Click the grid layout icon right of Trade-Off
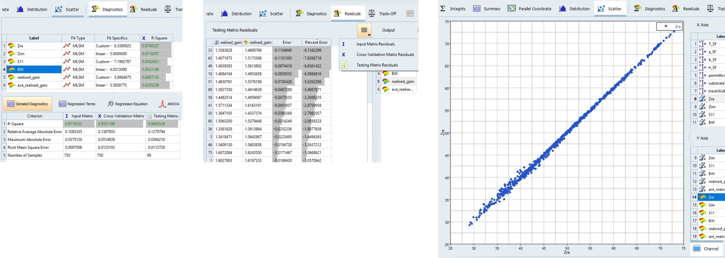Viewport: 725px width, 258px height. [410, 14]
